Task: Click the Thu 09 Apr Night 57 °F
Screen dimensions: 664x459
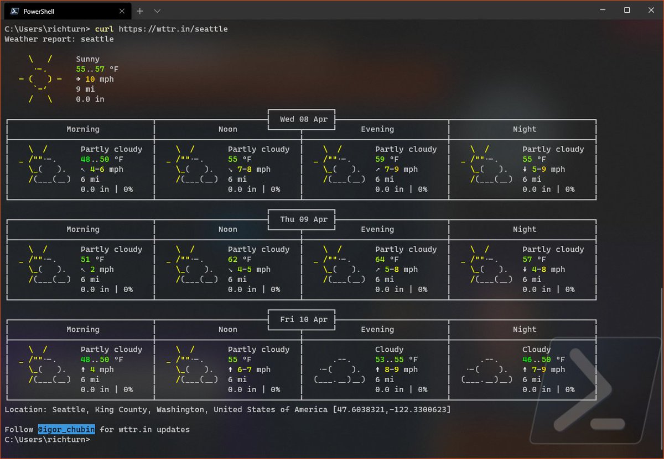Action: [x=534, y=259]
